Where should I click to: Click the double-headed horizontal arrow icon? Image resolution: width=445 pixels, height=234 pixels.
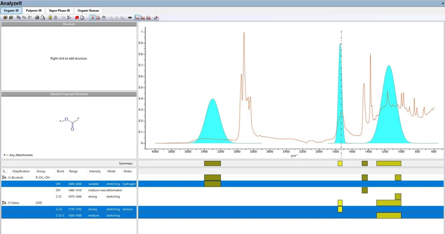[130, 18]
